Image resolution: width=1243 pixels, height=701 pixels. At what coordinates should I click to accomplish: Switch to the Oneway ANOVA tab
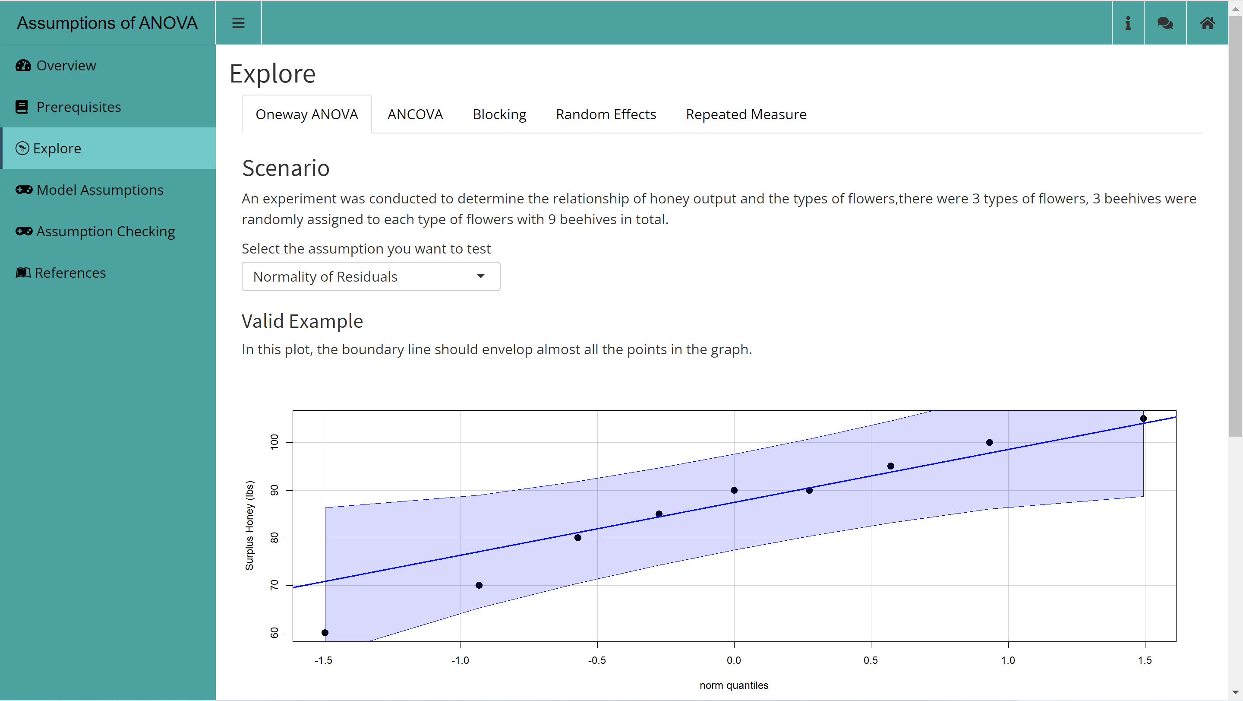coord(306,114)
